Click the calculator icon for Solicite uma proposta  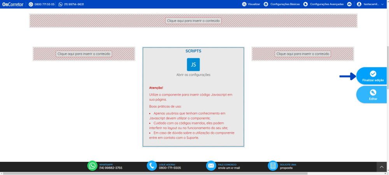pyautogui.click(x=273, y=166)
